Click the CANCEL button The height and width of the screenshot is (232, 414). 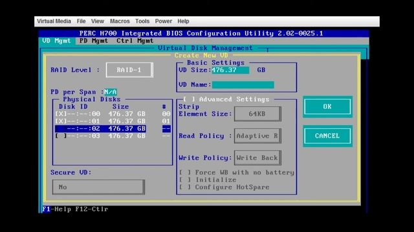pos(327,136)
